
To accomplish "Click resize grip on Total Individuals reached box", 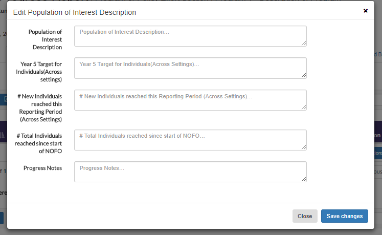I will click(x=304, y=147).
